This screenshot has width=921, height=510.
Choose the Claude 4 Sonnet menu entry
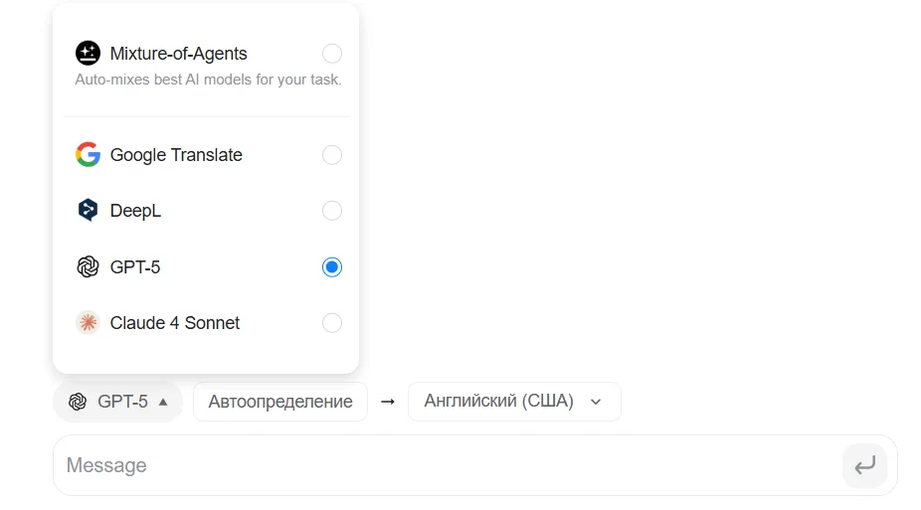pyautogui.click(x=175, y=323)
